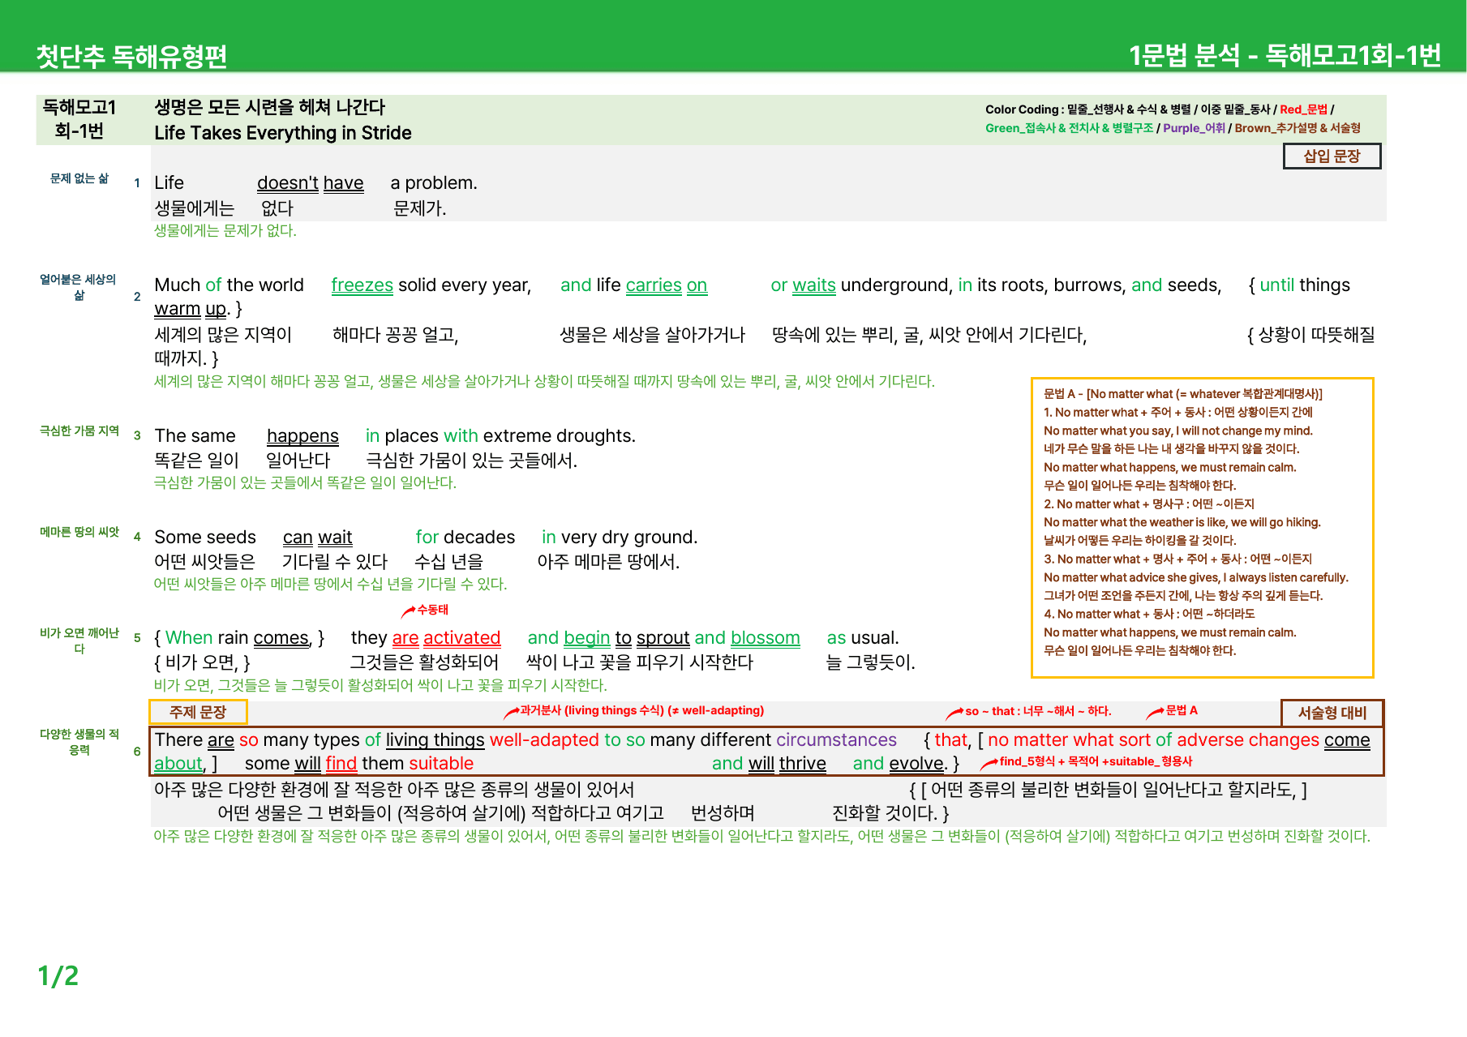Screen dimensions: 1467x1037
Task: Click '4. No matter what + 동사' line
Action: click(1148, 615)
